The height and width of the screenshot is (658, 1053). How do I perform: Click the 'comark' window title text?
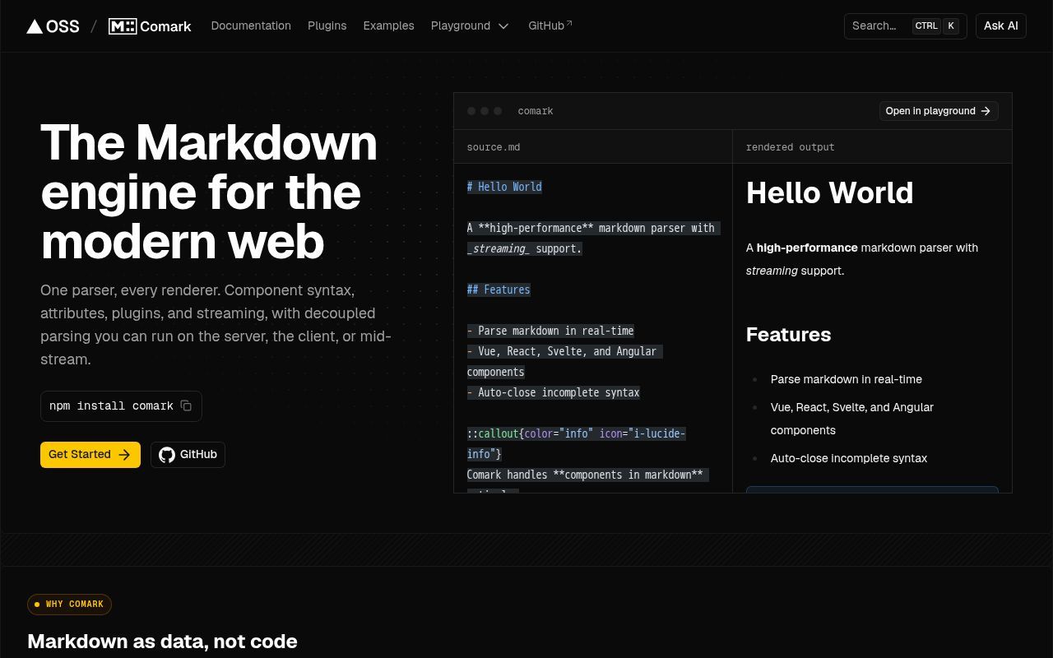(536, 111)
